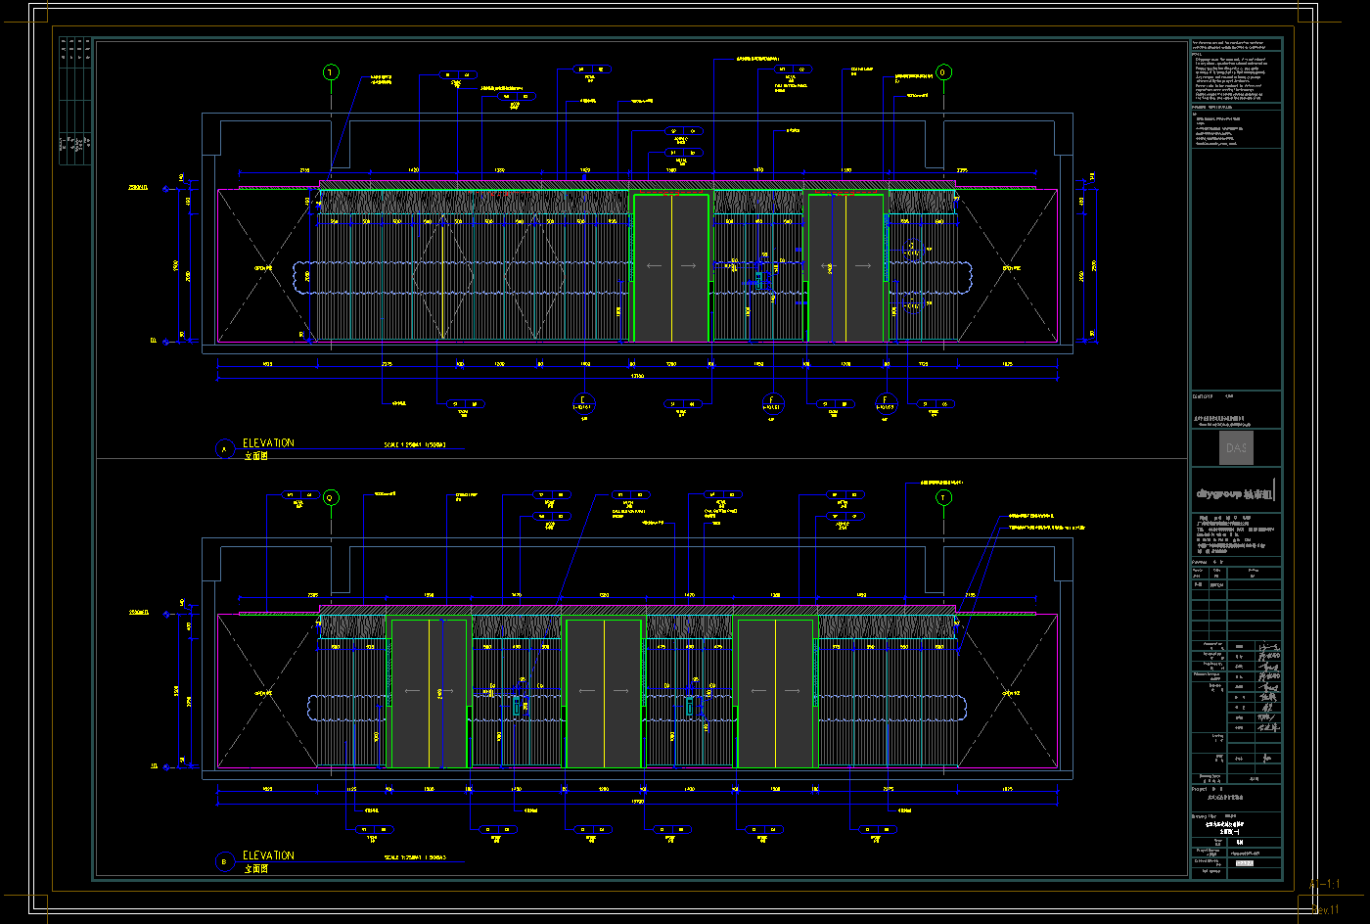
Task: Click the middle section bubble below Elevation A
Action: 772,402
